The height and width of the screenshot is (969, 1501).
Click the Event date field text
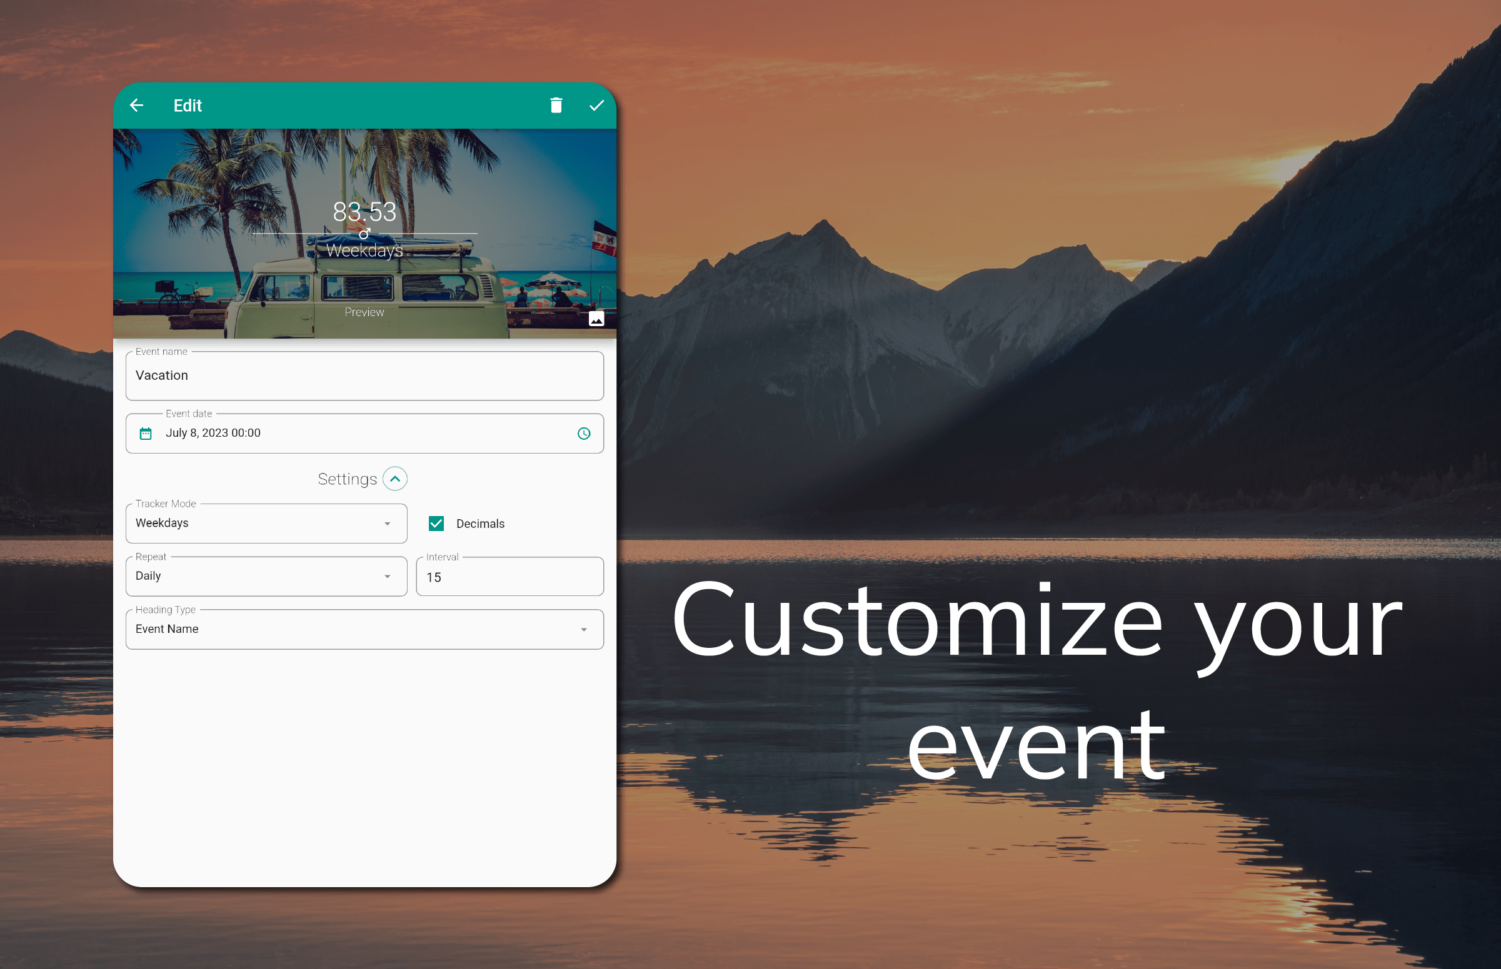(213, 433)
